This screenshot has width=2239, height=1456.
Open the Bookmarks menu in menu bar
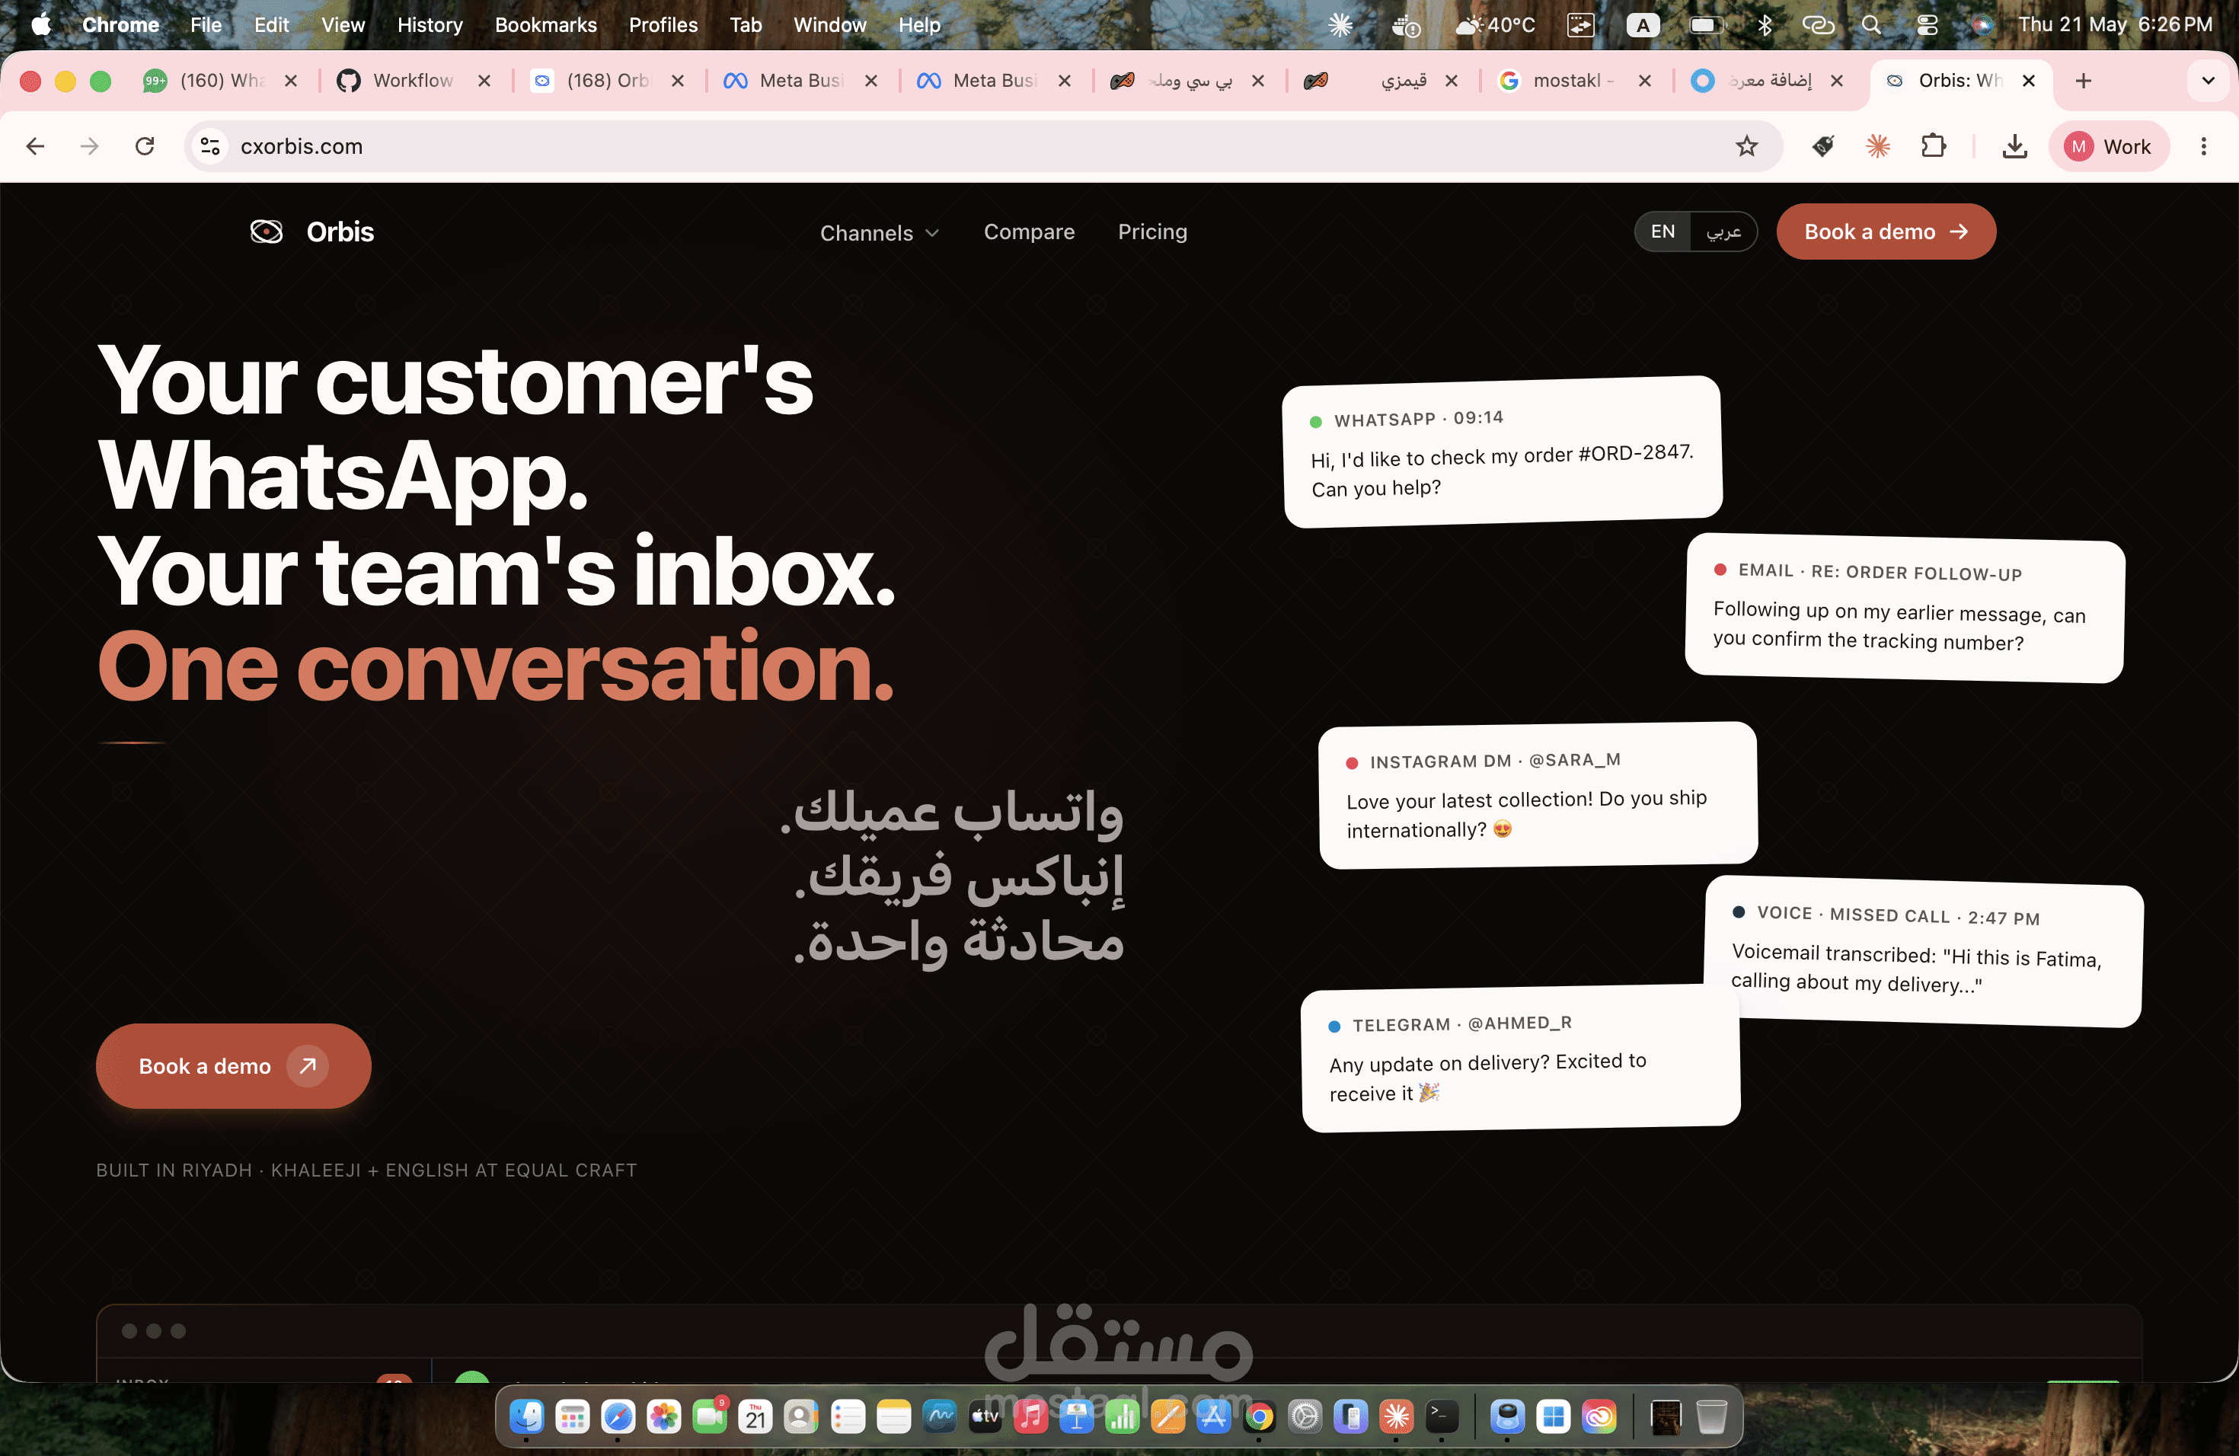click(x=545, y=24)
